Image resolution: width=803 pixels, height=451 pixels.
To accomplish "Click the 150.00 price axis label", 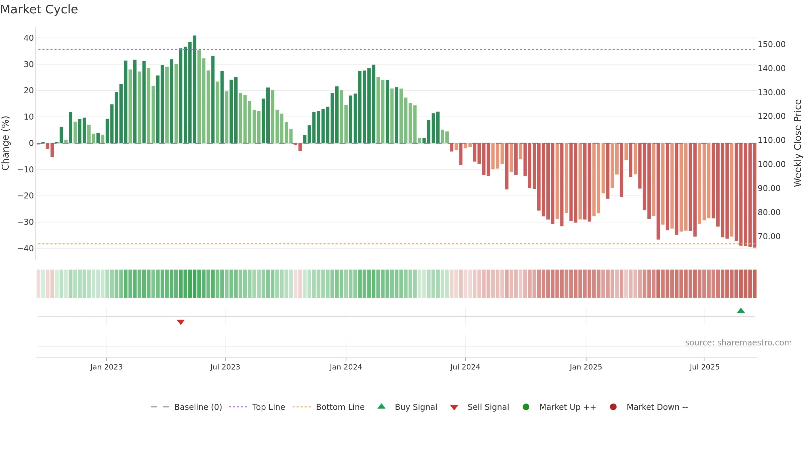I will click(772, 44).
